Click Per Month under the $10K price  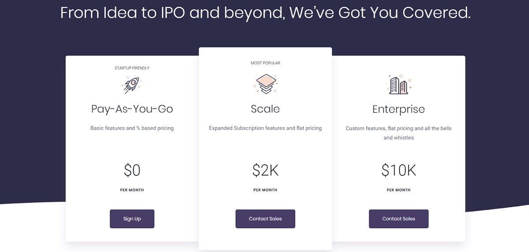pyautogui.click(x=399, y=190)
